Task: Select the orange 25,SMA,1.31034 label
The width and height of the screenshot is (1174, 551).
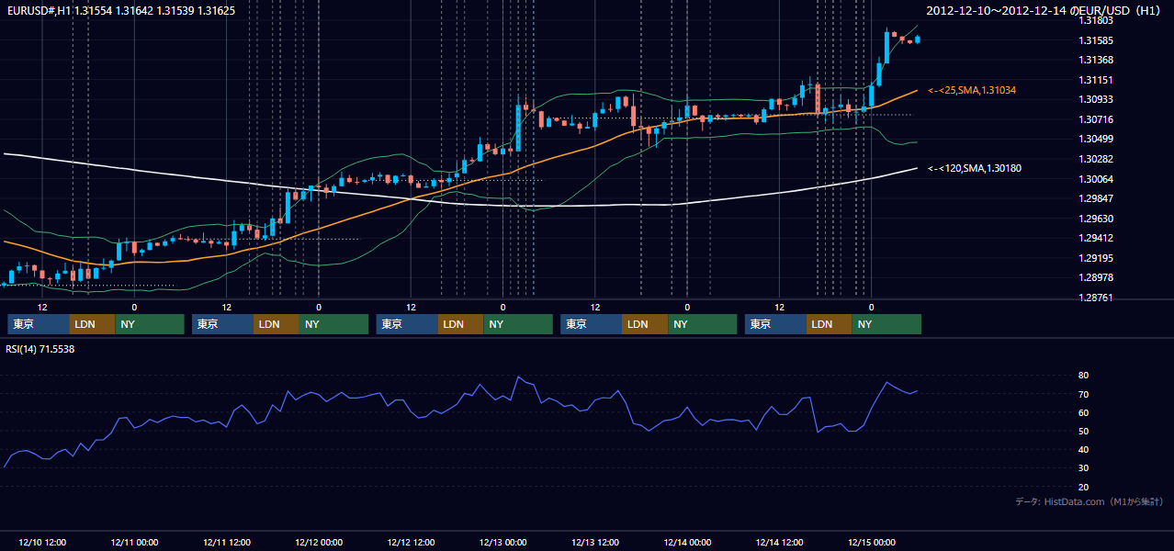Action: click(x=971, y=90)
